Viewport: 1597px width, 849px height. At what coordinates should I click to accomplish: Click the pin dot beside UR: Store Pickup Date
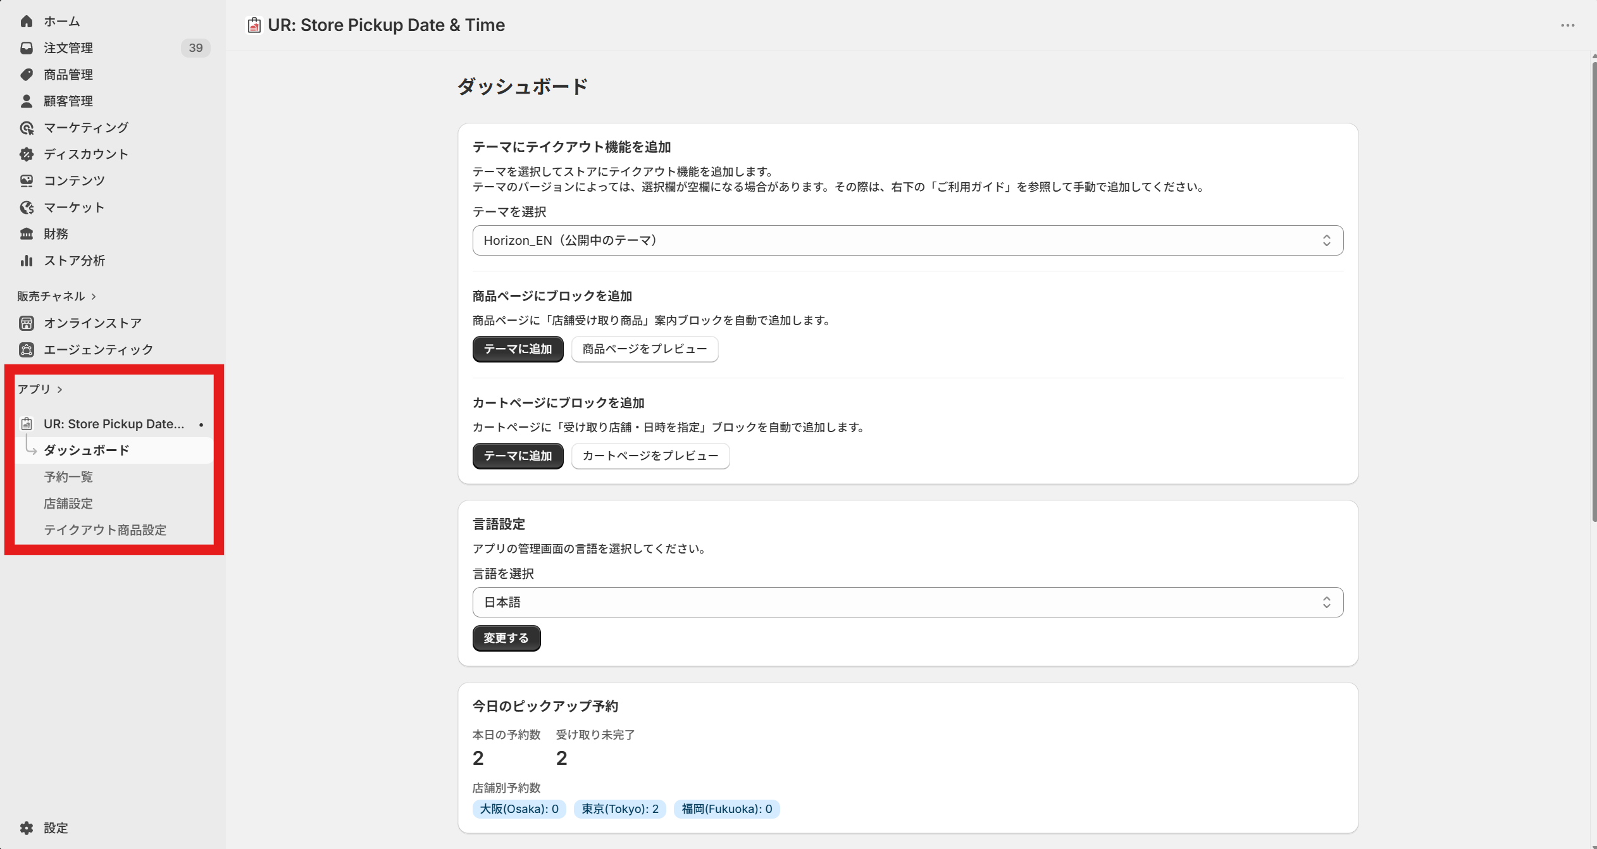[x=201, y=424]
